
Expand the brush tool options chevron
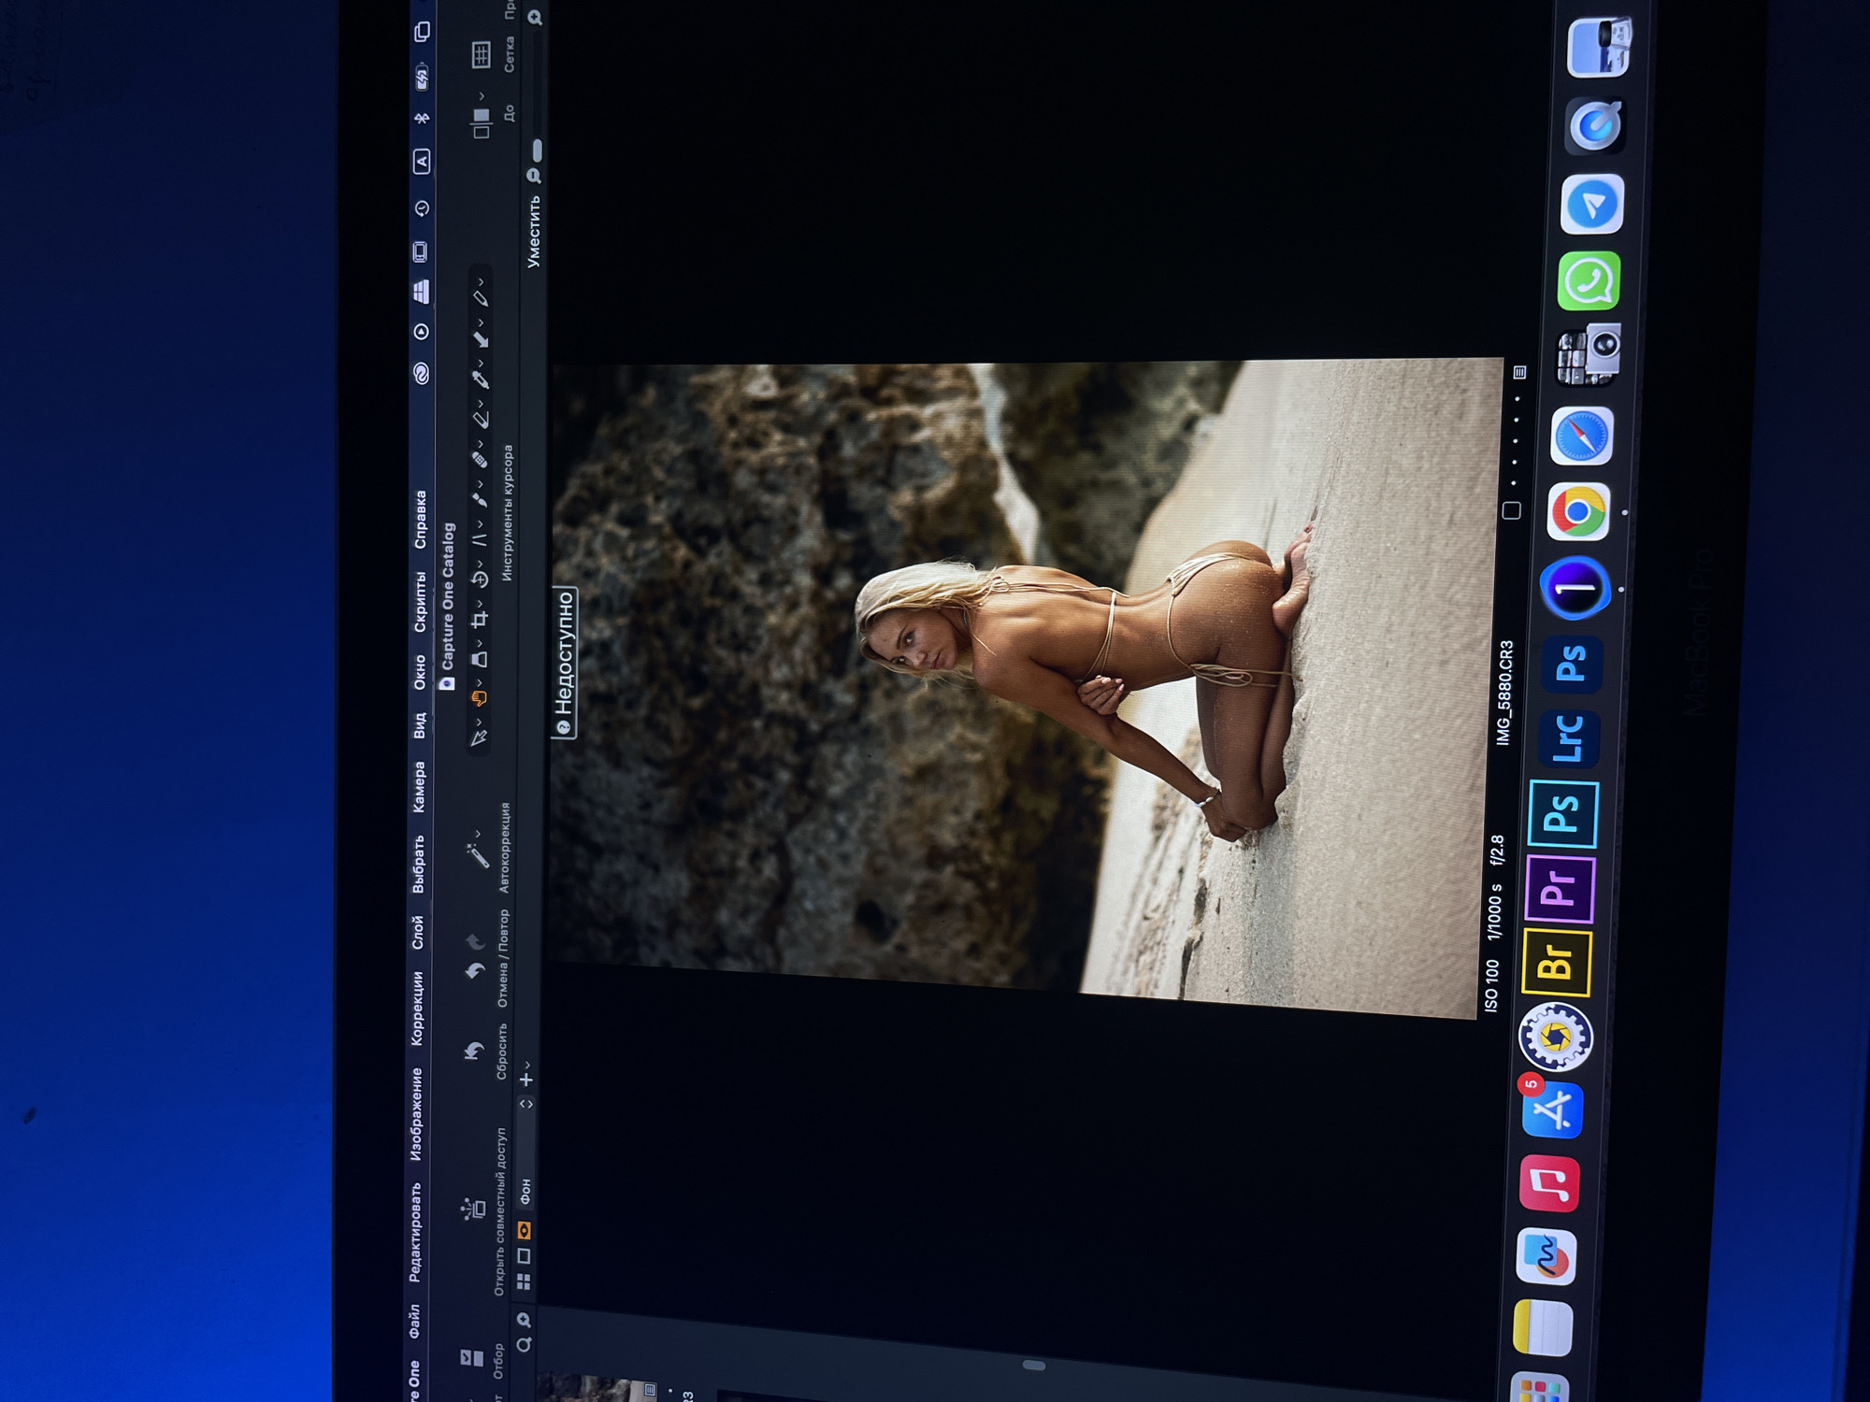pyautogui.click(x=480, y=482)
